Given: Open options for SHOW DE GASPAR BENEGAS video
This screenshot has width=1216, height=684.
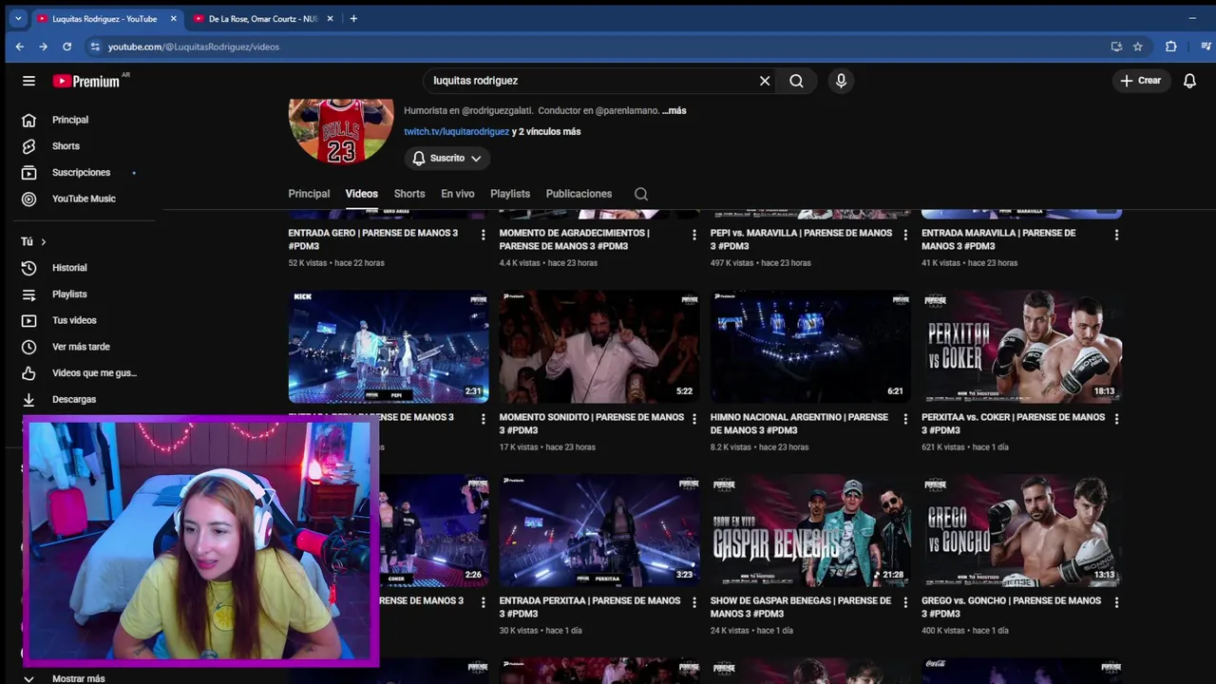Looking at the screenshot, I should tap(904, 602).
